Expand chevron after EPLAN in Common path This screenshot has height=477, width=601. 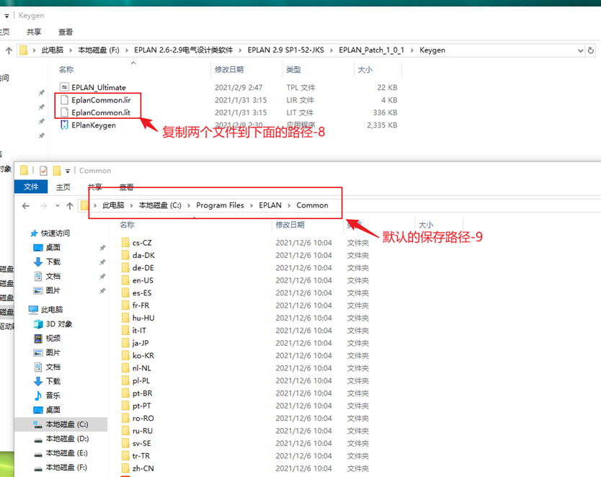[289, 205]
